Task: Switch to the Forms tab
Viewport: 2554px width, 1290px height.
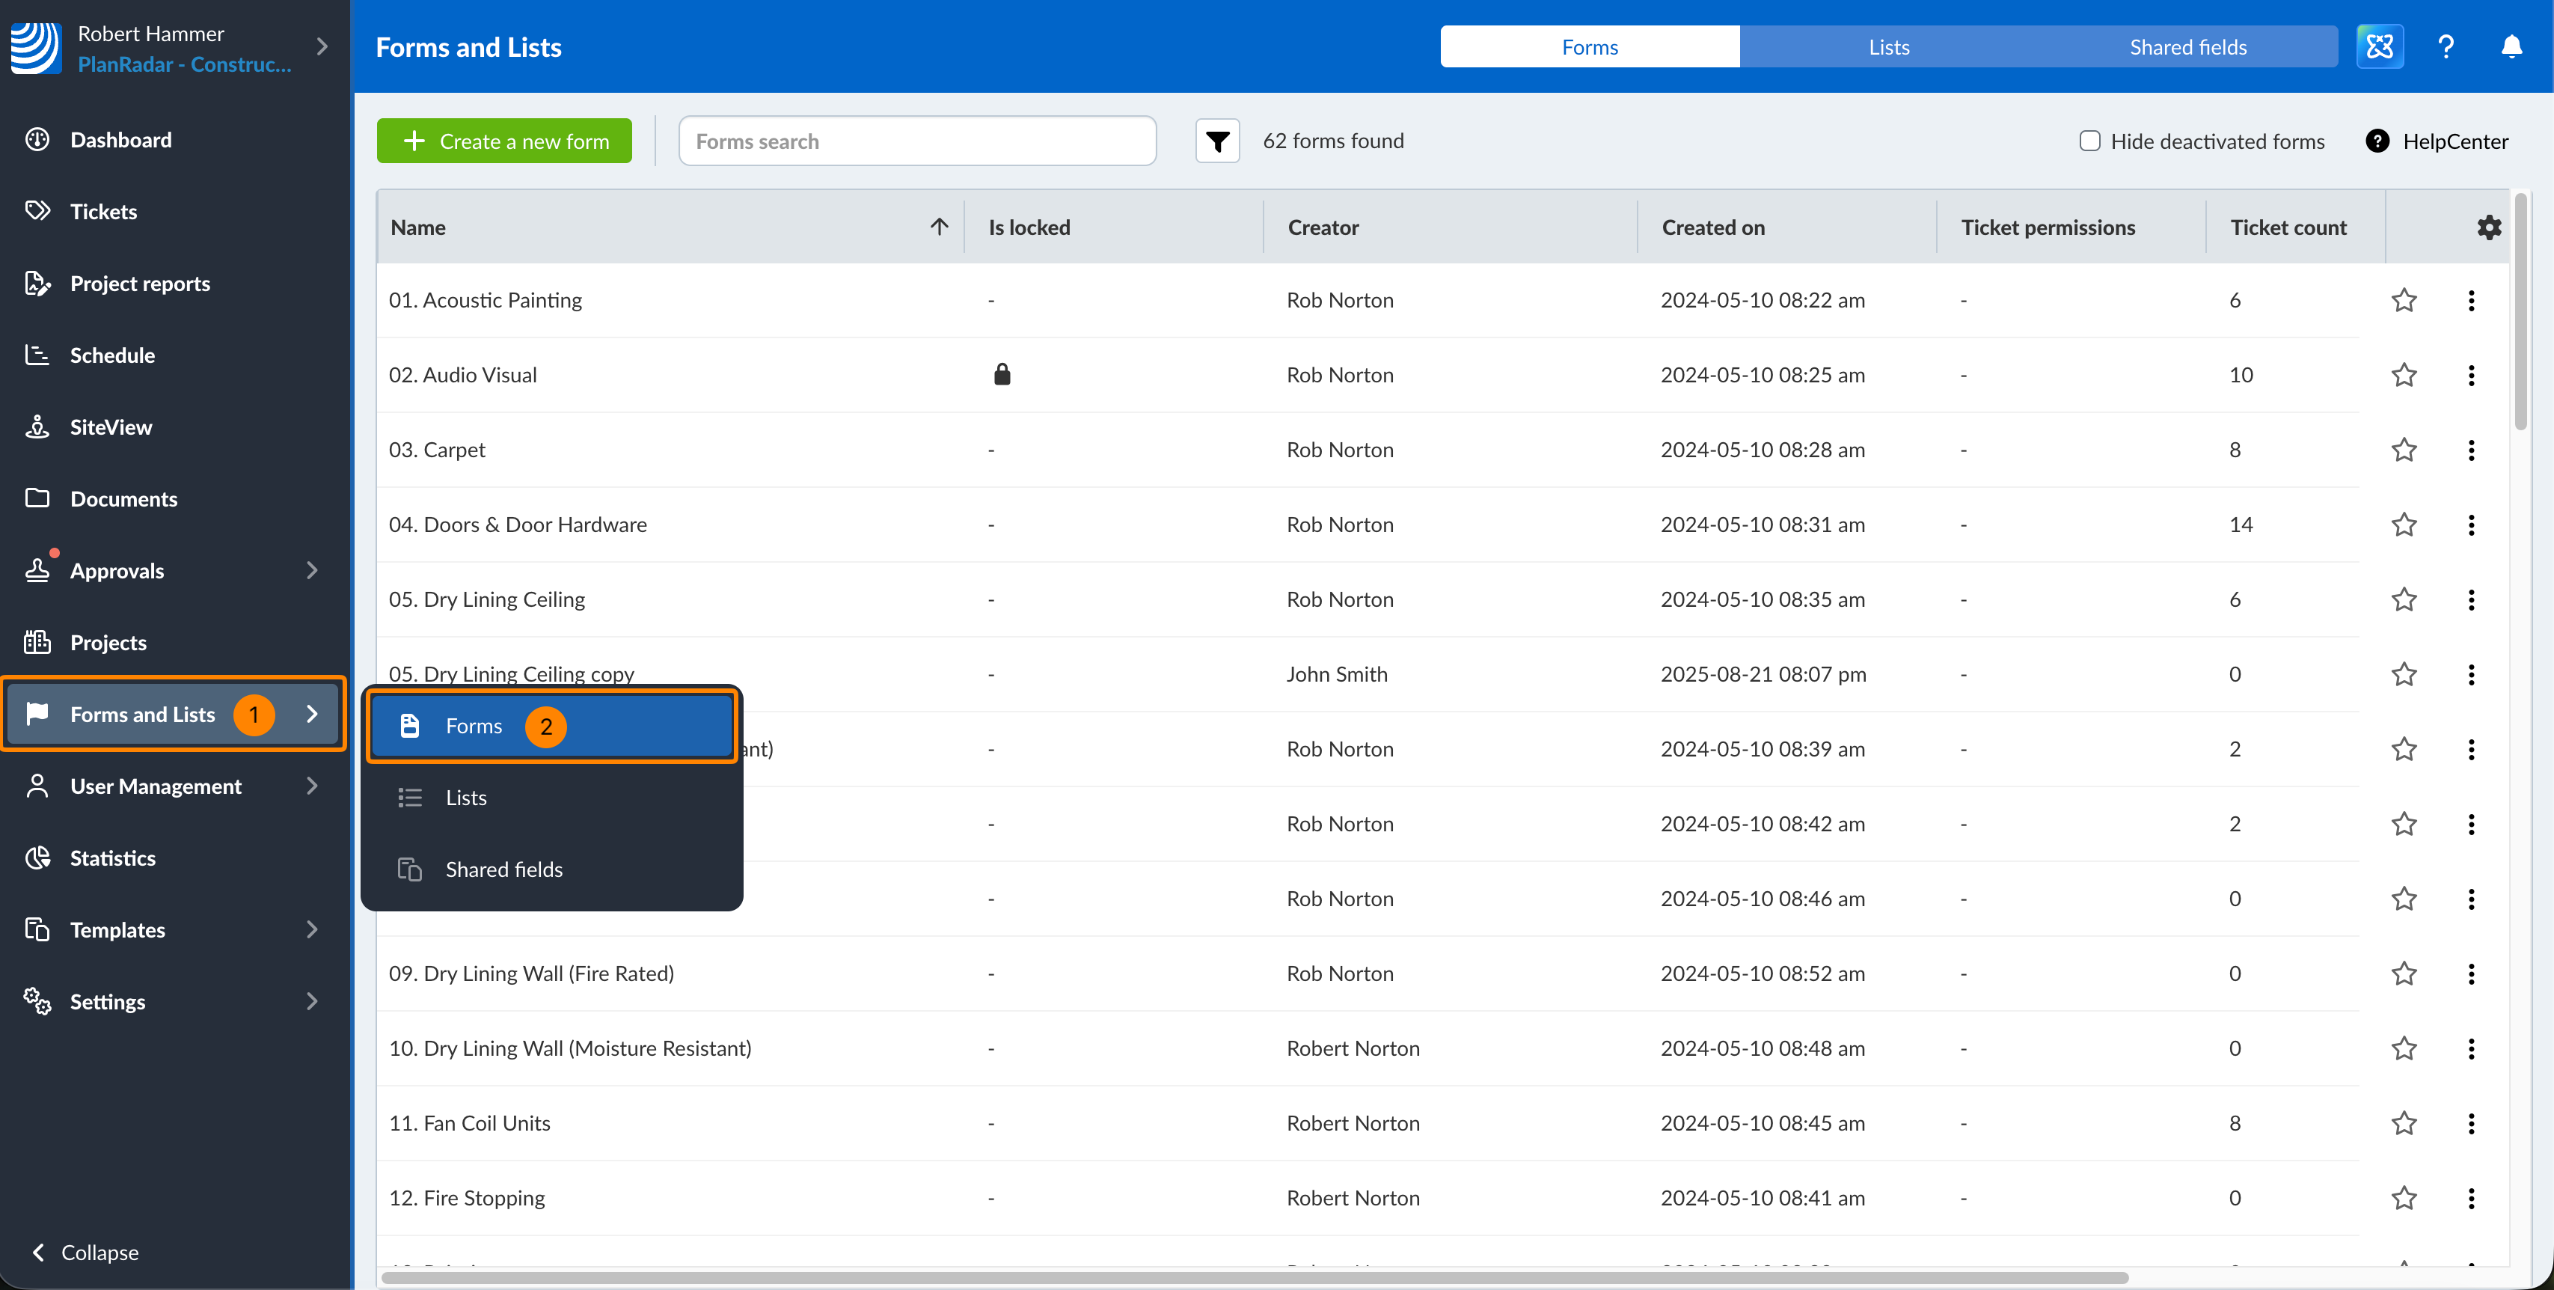Action: click(x=1589, y=46)
